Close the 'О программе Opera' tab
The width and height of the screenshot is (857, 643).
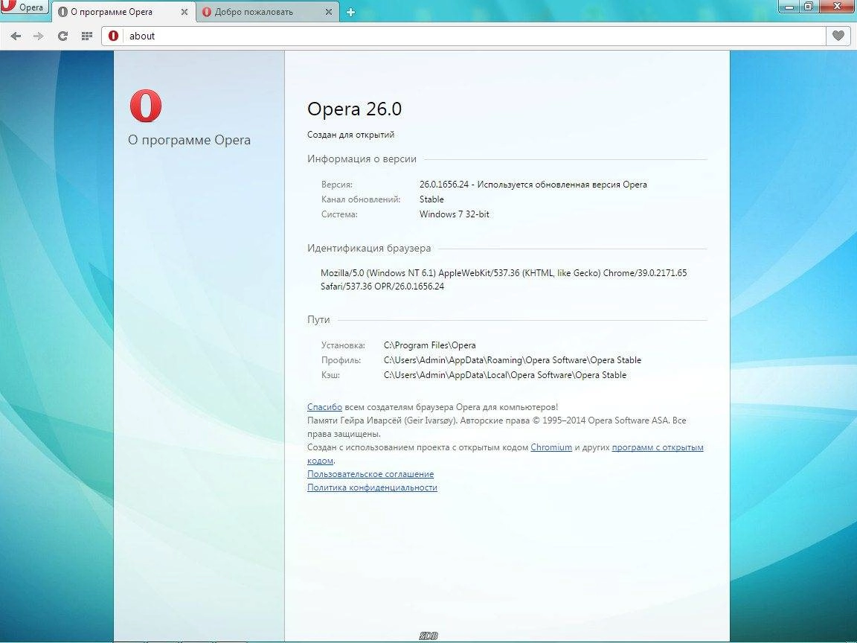coord(184,11)
